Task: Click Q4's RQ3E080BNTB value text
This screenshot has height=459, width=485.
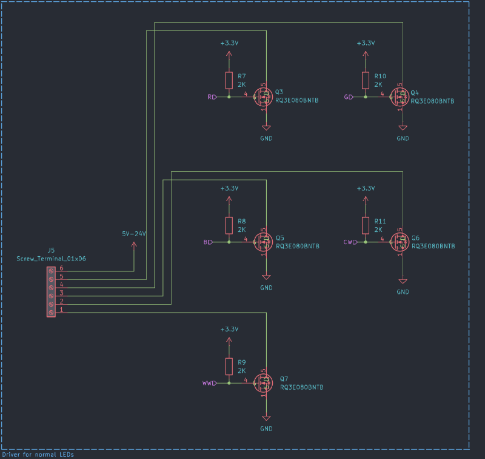Action: pos(432,101)
